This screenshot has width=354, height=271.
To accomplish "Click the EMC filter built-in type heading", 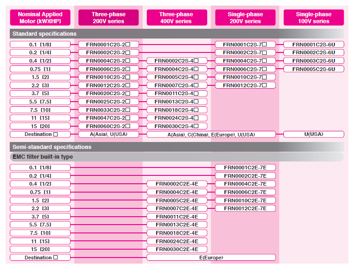I will 177,157.
